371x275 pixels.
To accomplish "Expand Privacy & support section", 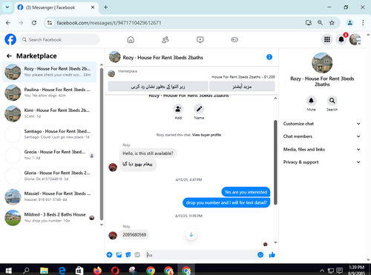I will 322,162.
